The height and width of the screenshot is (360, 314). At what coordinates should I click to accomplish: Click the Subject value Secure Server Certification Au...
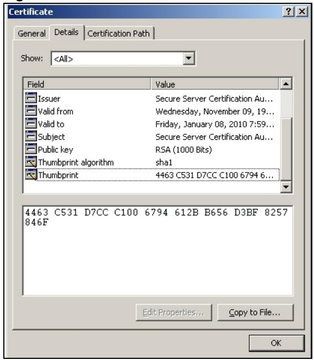(214, 137)
